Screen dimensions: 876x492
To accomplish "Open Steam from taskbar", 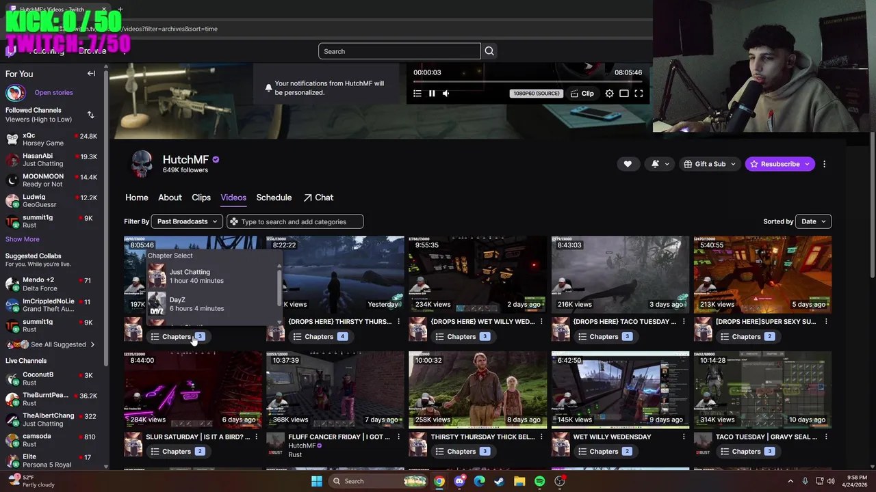I will coord(500,481).
